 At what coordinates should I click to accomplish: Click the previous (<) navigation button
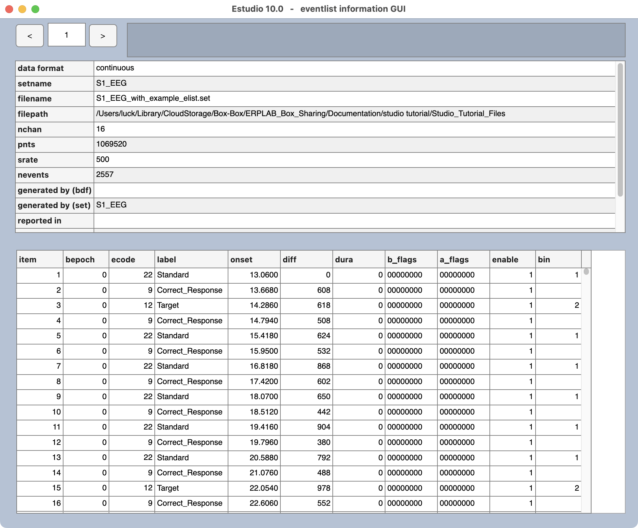click(30, 36)
